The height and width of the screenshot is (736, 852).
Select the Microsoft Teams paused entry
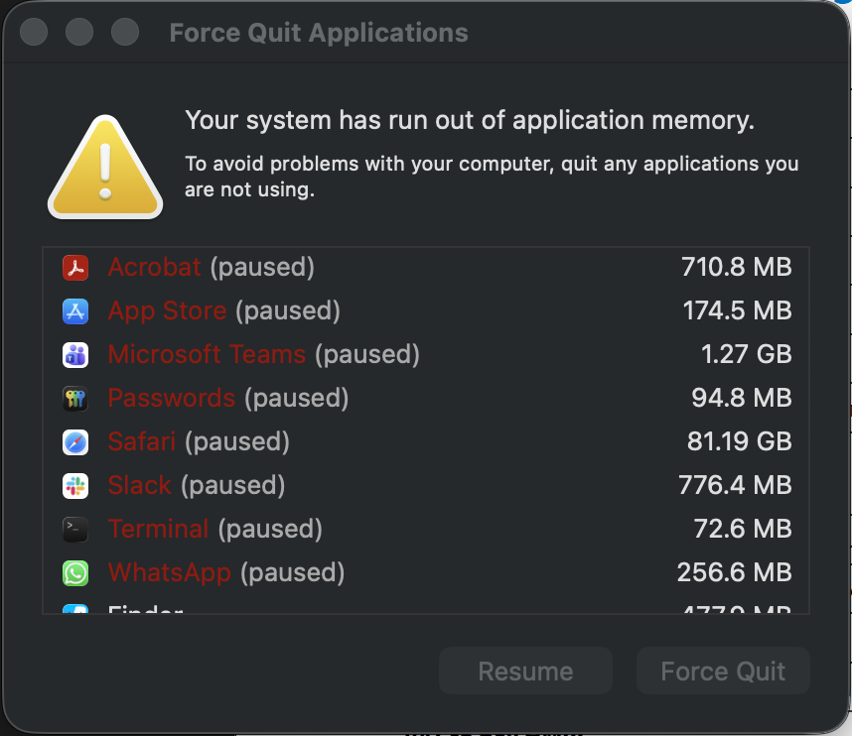pyautogui.click(x=397, y=354)
